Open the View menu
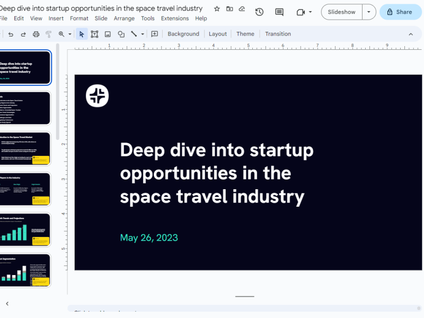424x318 pixels. [36, 19]
